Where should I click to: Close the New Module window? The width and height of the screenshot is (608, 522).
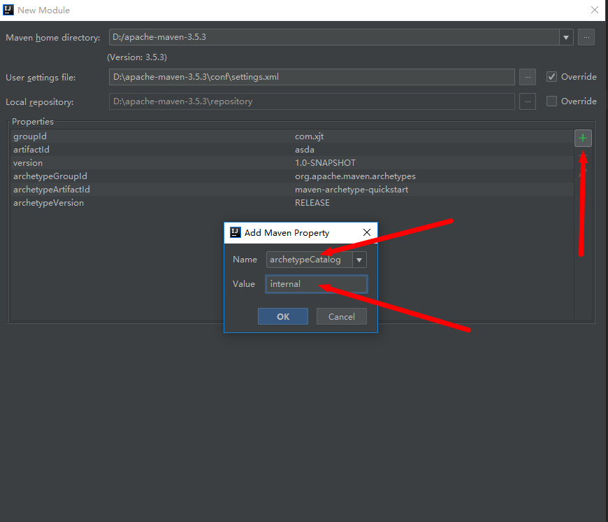point(594,10)
